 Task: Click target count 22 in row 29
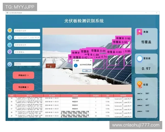(96, 116)
